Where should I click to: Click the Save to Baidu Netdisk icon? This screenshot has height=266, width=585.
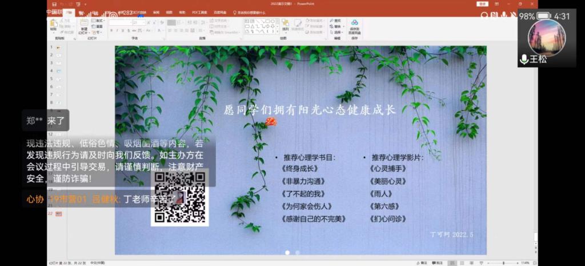pyautogui.click(x=355, y=25)
